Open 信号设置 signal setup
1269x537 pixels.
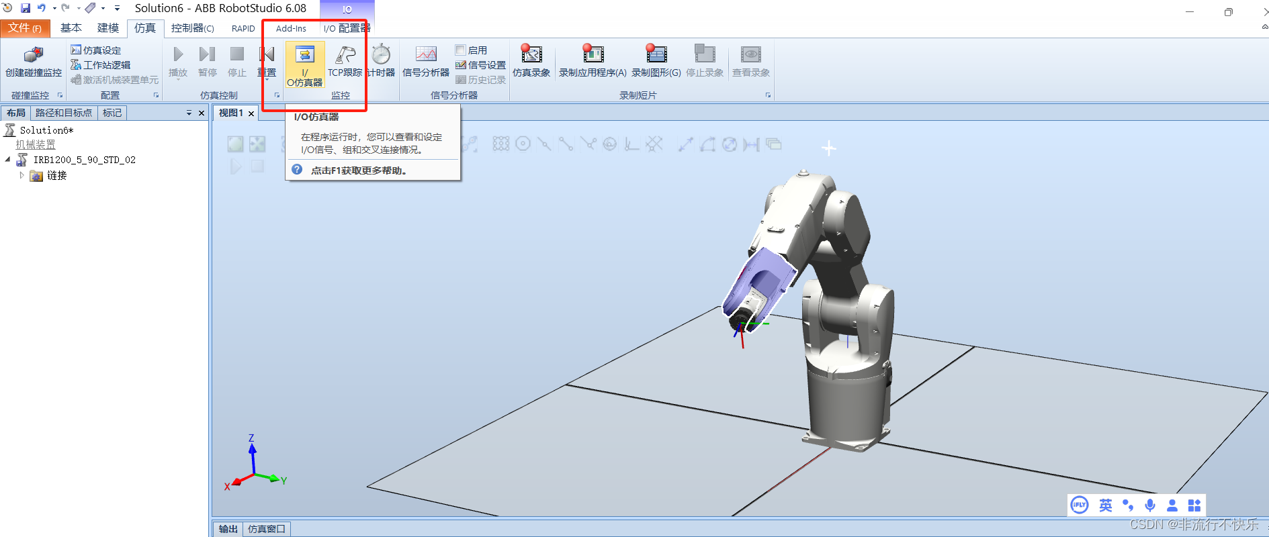(x=480, y=65)
